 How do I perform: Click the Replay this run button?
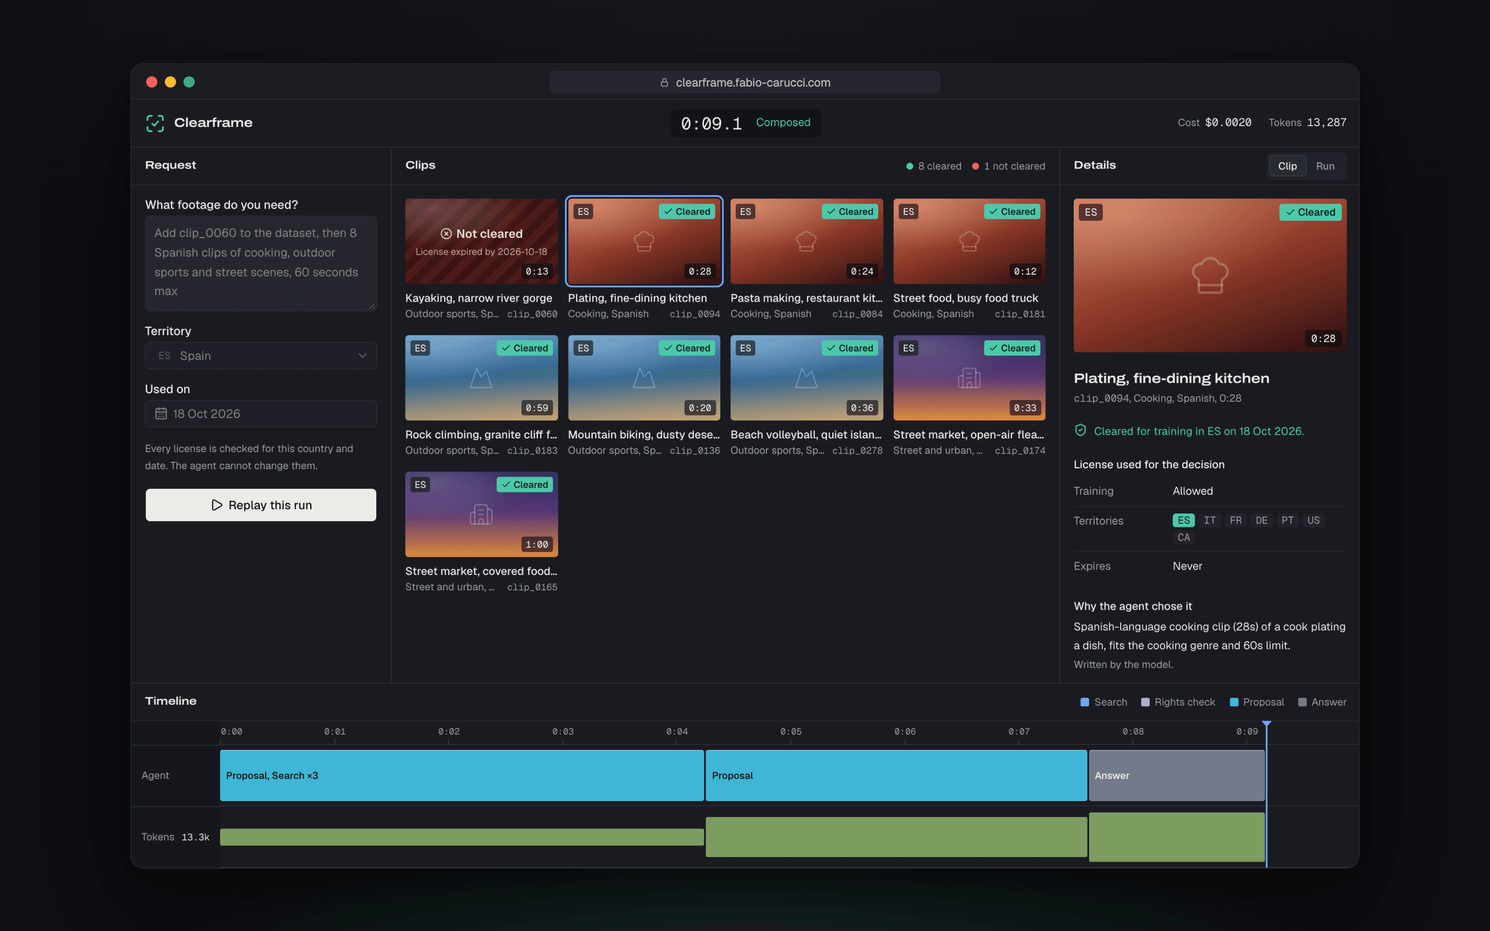[x=261, y=505]
